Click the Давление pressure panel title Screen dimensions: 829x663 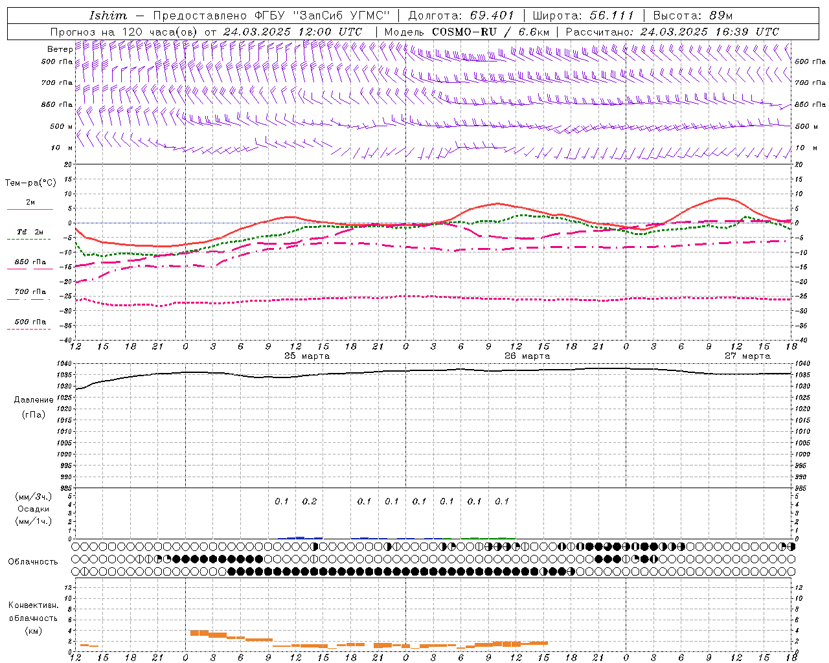click(x=34, y=399)
